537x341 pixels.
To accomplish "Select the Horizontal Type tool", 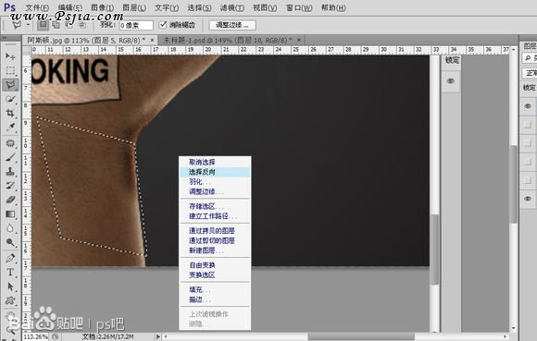I will tap(10, 273).
